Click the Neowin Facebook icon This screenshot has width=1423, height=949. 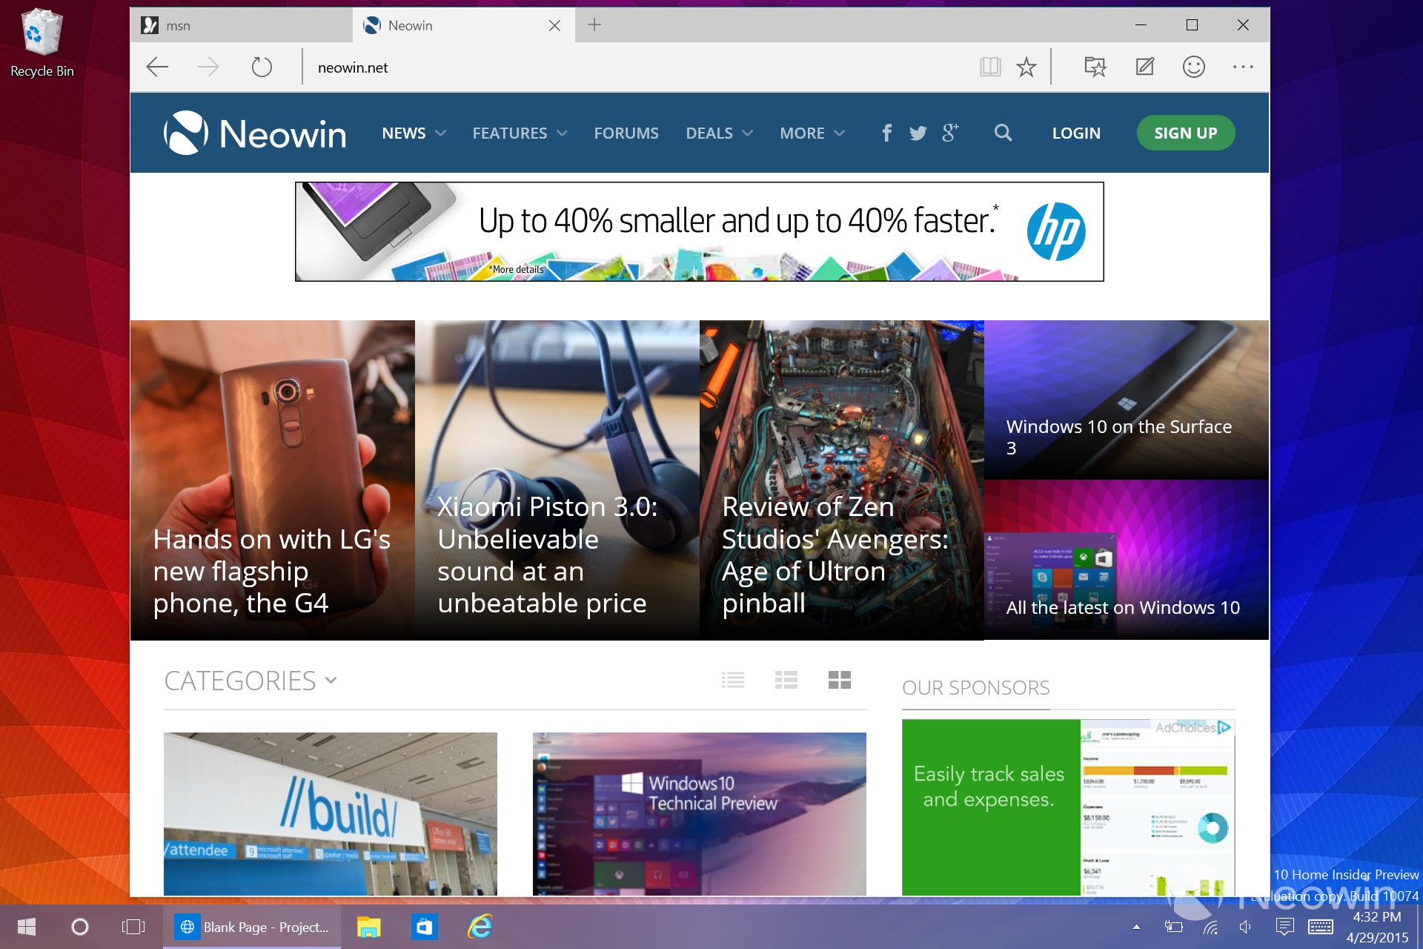(x=886, y=133)
